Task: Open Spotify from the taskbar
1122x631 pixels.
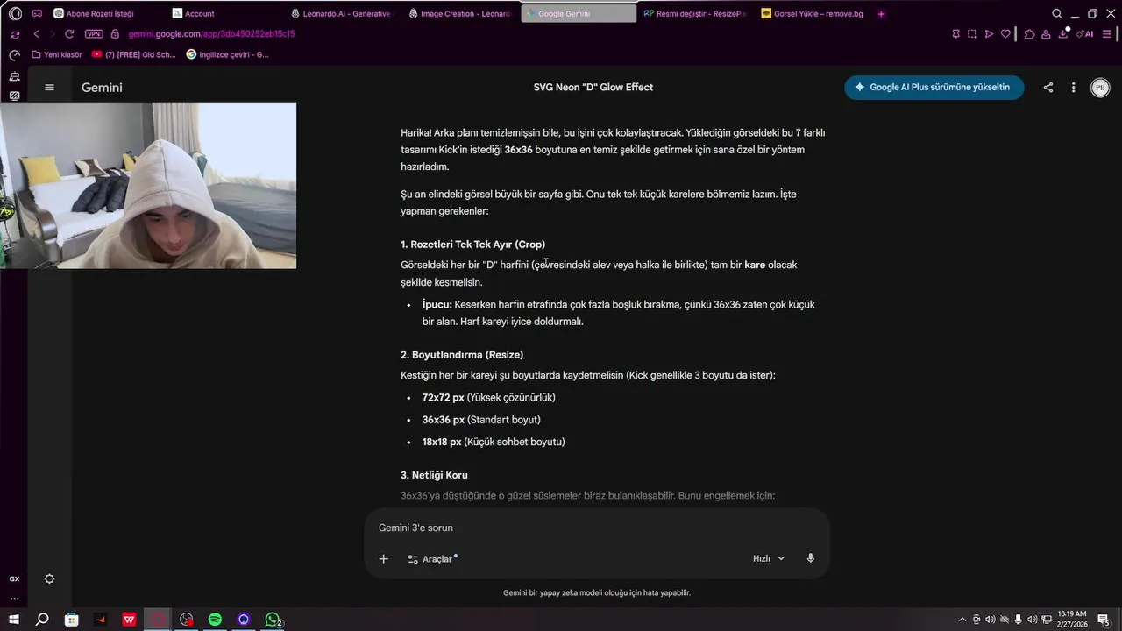Action: [x=215, y=620]
